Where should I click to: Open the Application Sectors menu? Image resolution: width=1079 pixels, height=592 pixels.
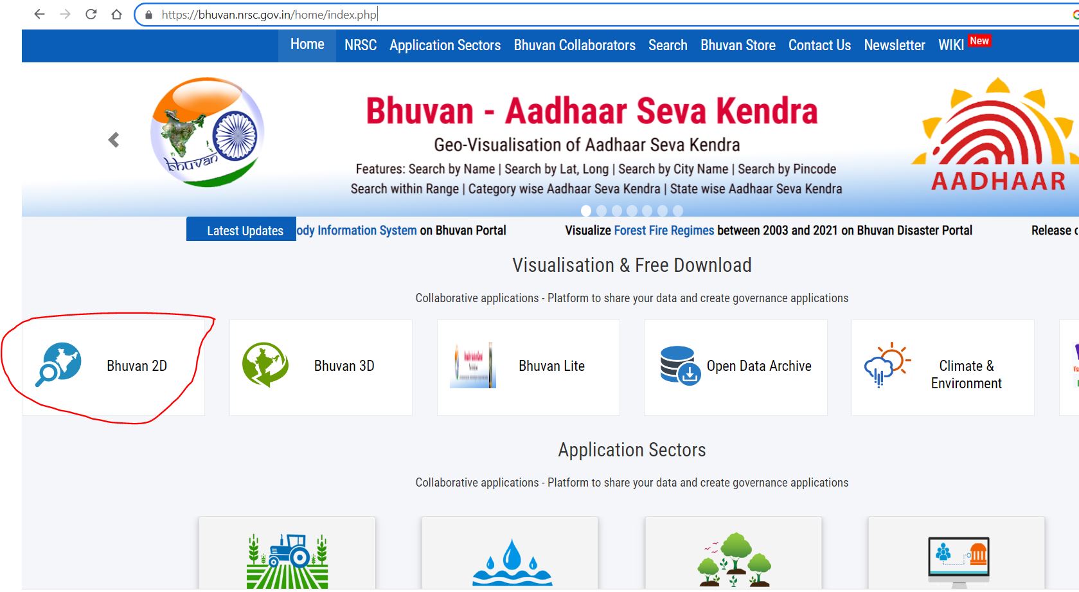[445, 46]
